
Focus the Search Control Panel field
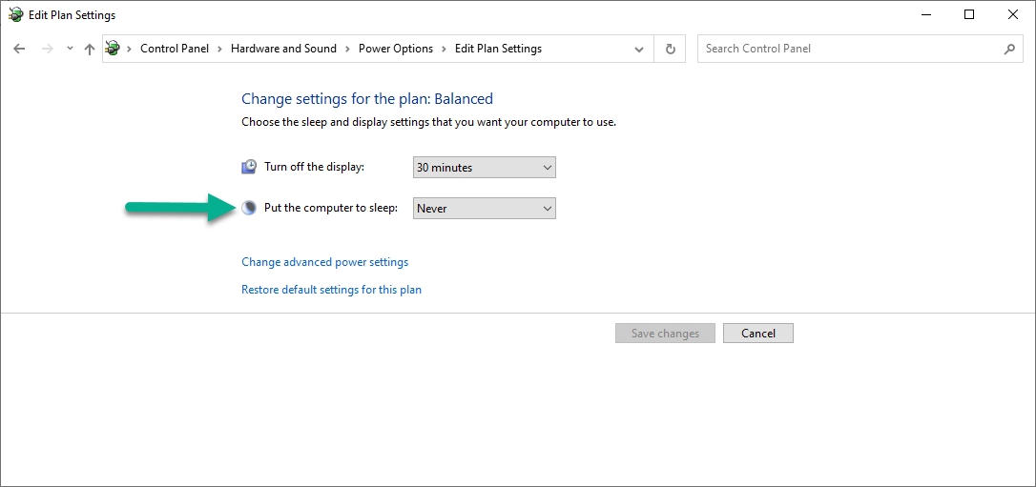pyautogui.click(x=849, y=49)
